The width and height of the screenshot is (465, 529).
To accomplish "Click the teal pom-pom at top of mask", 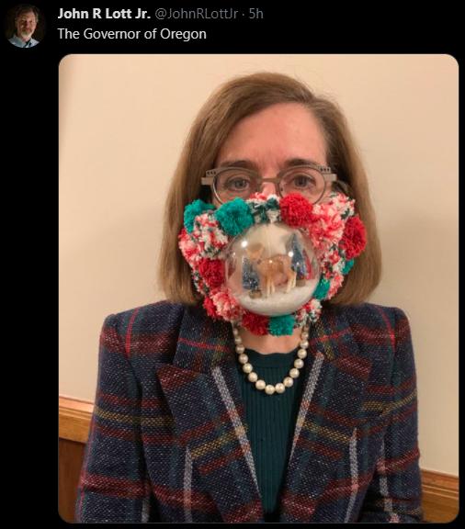I will coord(234,217).
